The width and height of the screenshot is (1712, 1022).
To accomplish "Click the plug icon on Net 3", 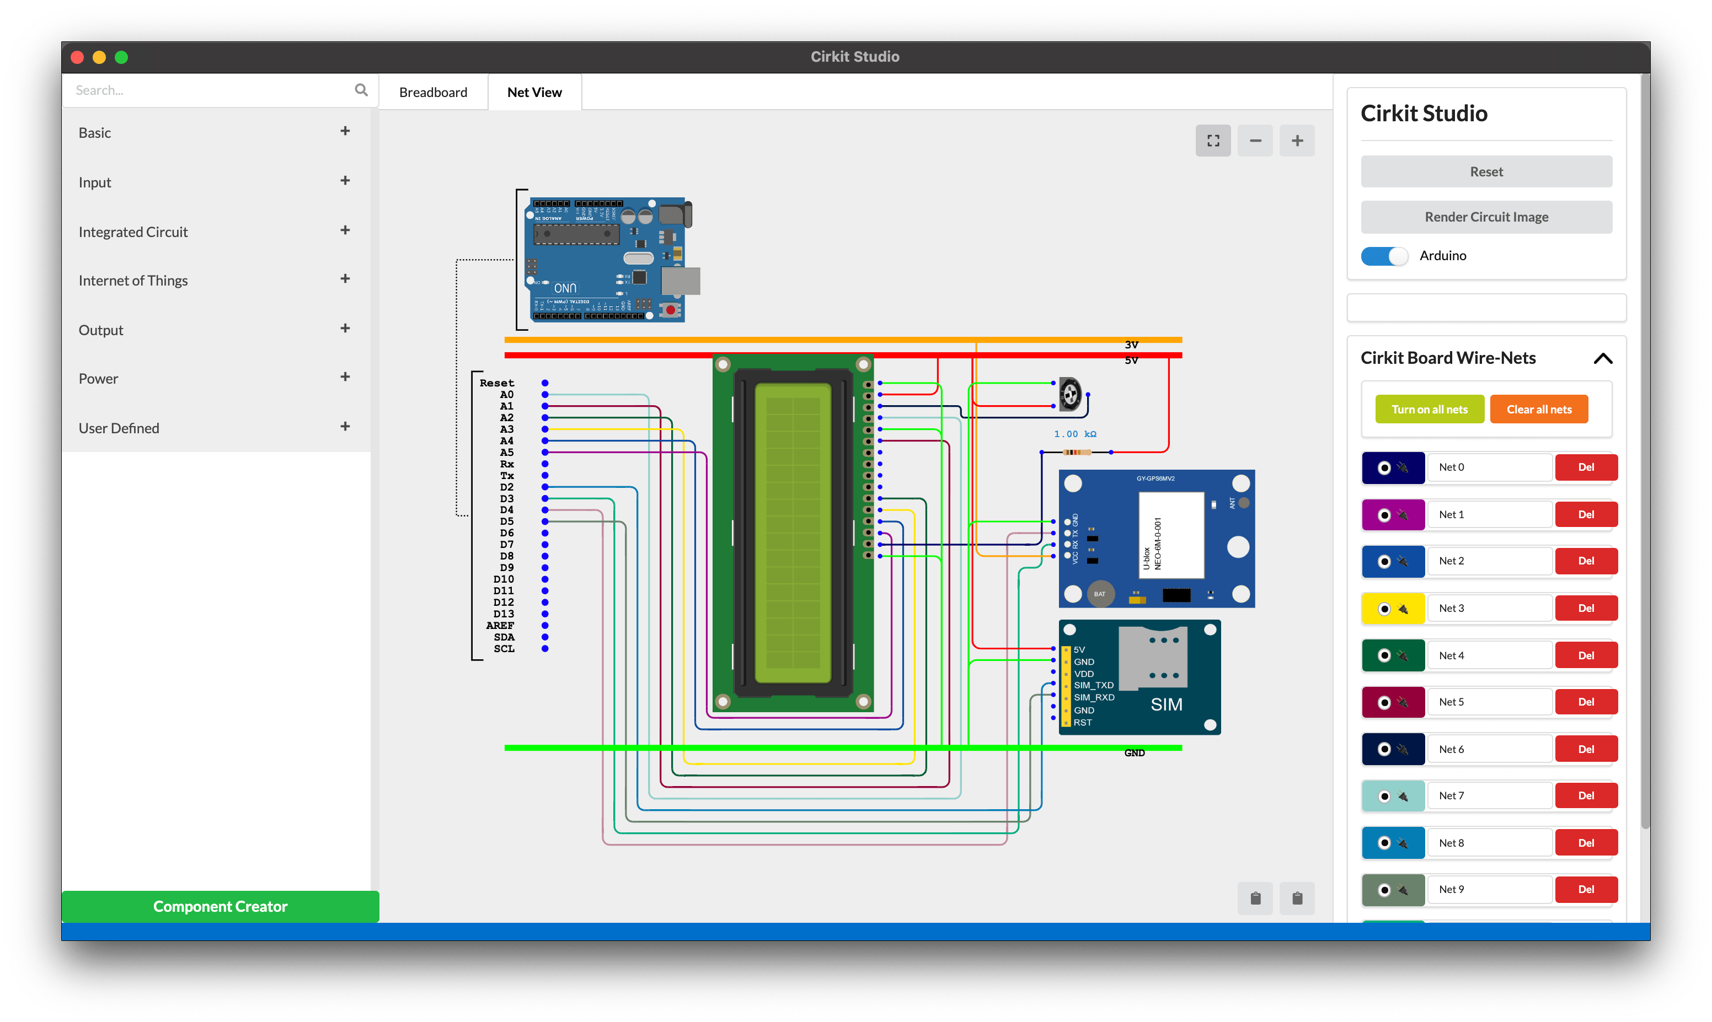I will [x=1403, y=609].
